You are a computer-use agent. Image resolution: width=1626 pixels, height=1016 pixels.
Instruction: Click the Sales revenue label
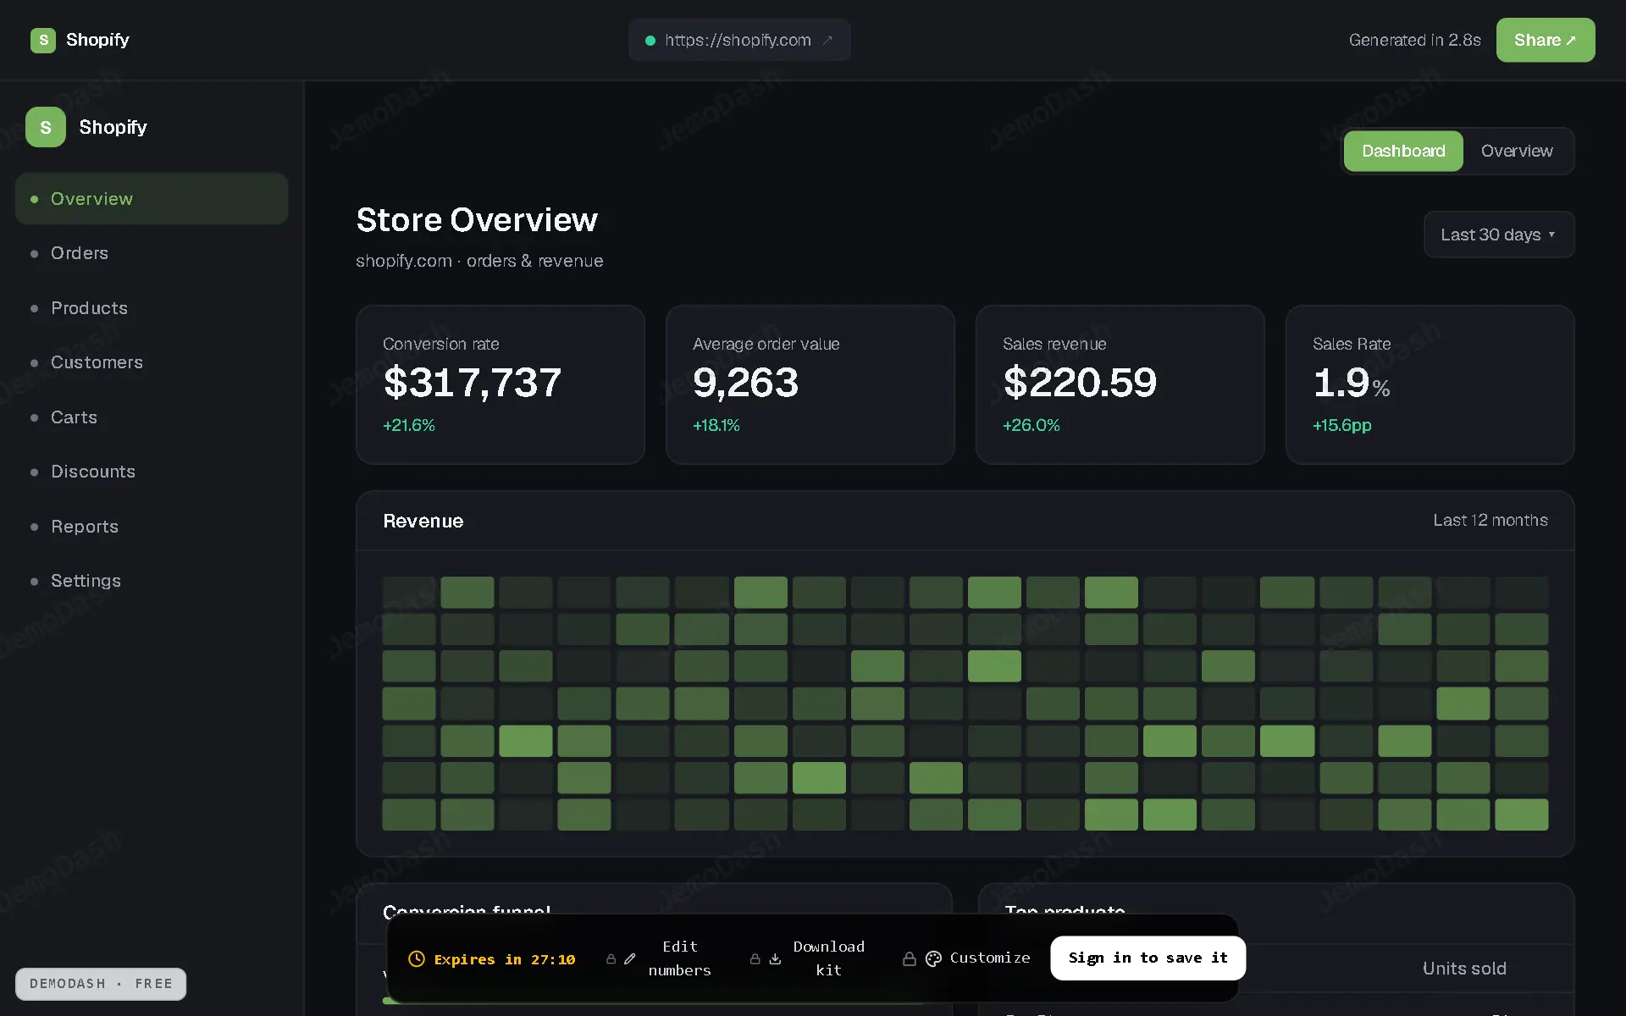click(x=1054, y=344)
